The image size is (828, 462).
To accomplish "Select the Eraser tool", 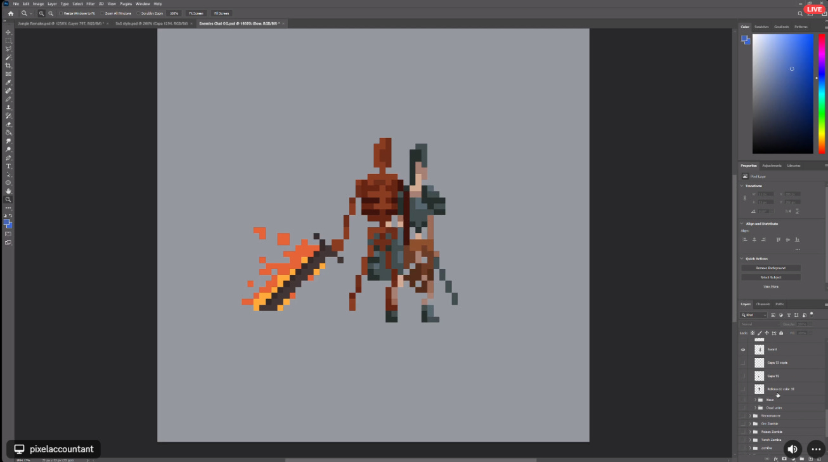I will (8, 124).
